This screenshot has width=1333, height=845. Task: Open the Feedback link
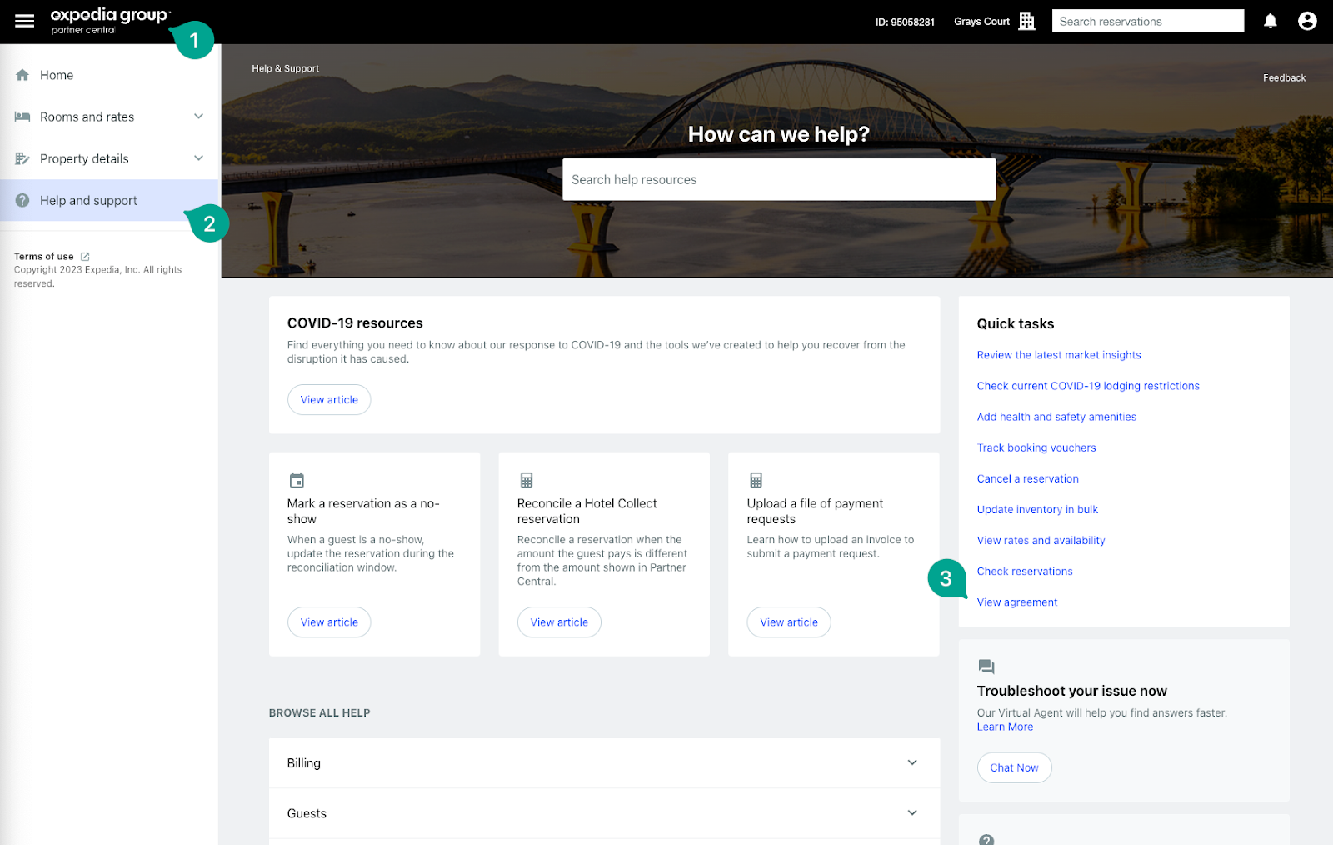(1284, 77)
